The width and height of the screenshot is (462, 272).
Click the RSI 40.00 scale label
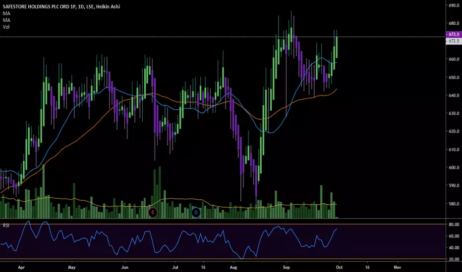tap(454, 248)
